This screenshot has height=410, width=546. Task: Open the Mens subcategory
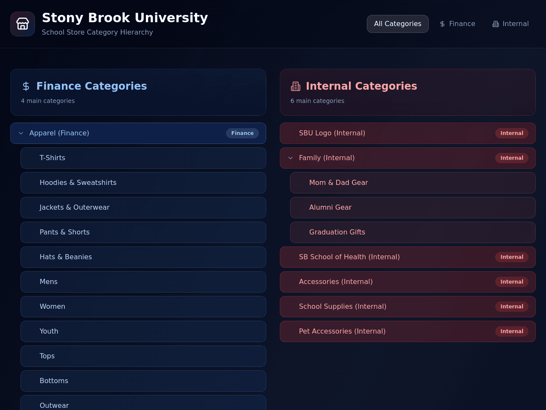pyautogui.click(x=143, y=282)
